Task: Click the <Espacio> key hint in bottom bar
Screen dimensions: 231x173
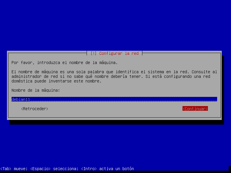Action: (40, 169)
